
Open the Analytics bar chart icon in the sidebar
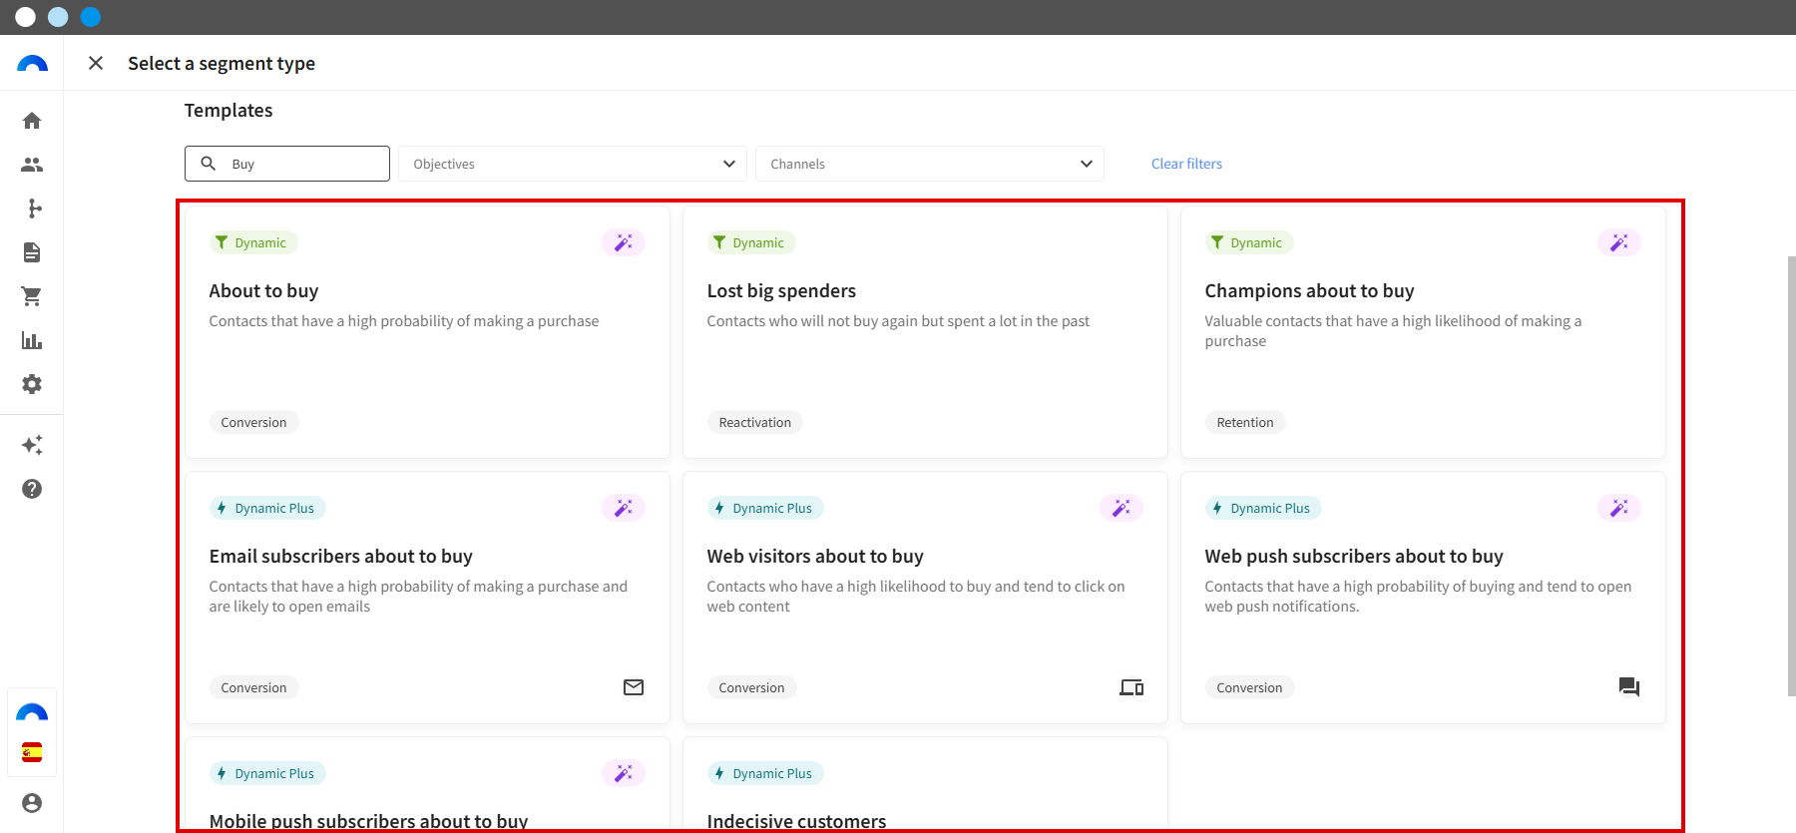[x=32, y=340]
